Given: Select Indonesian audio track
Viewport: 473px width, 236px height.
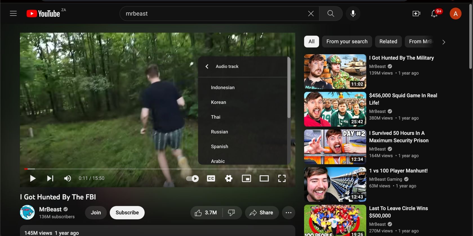Looking at the screenshot, I should click(243, 88).
